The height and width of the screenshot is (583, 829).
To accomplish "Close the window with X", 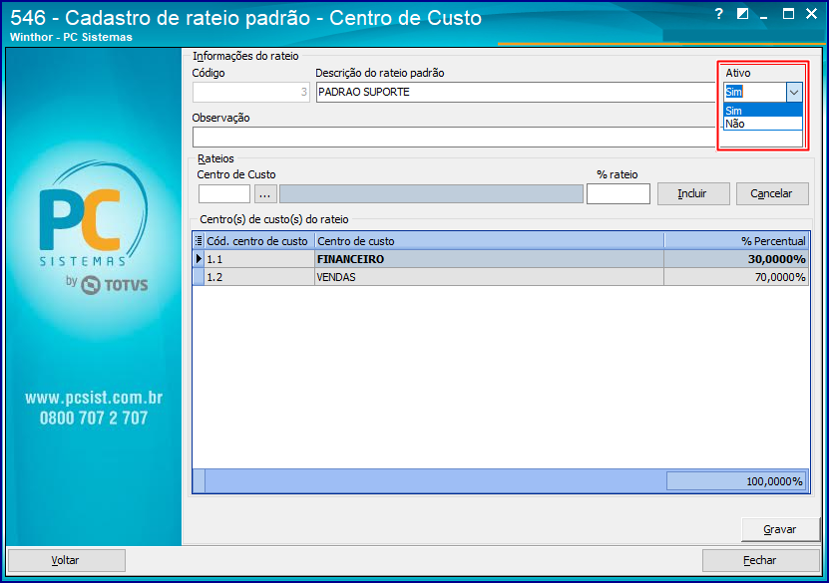I will coord(812,14).
